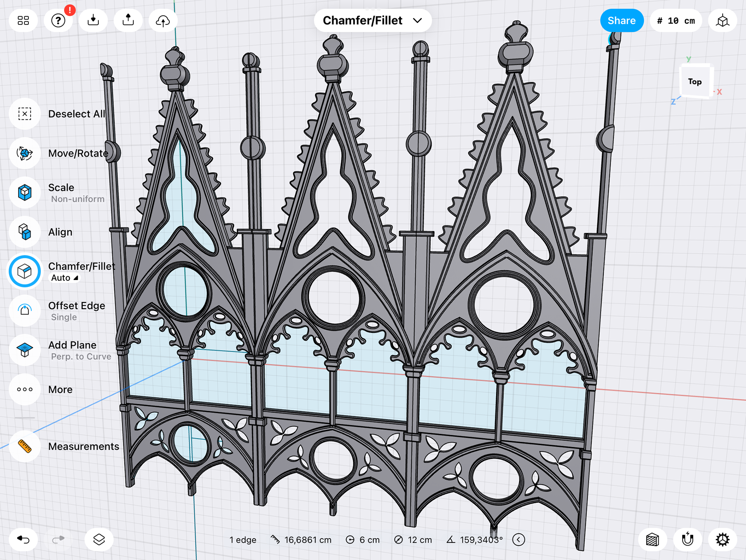This screenshot has width=746, height=560.
Task: Add a Perp. to Curve plane
Action: point(25,350)
